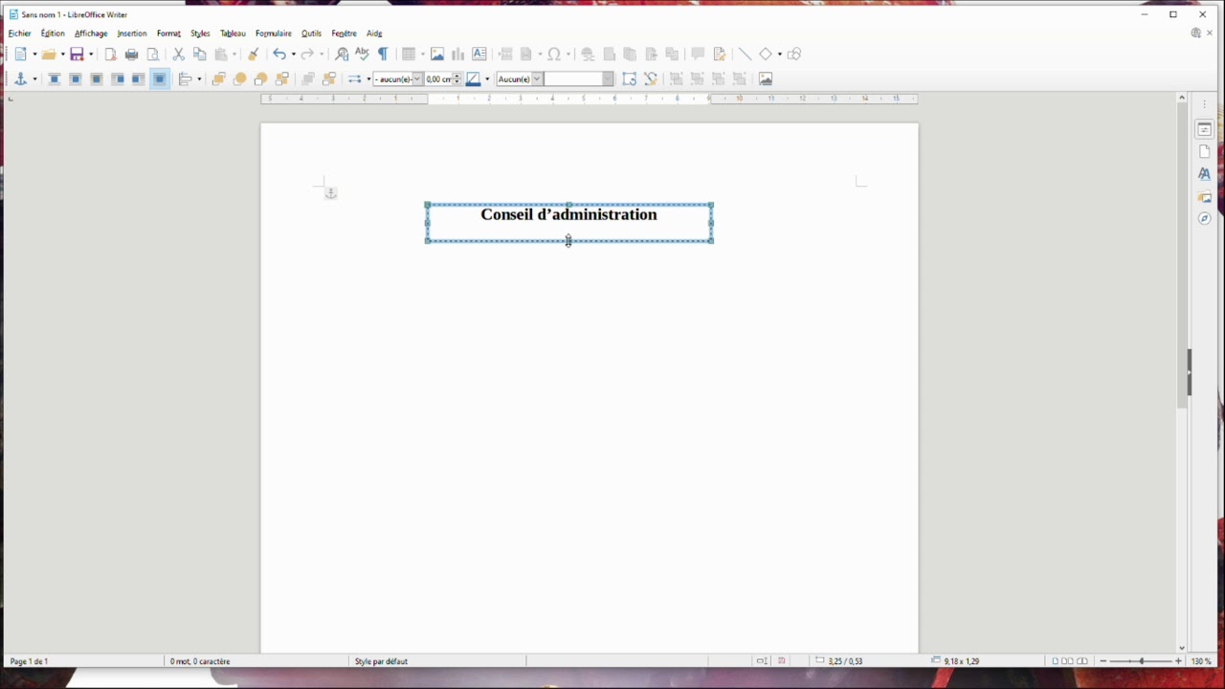Toggle formatting marks (pilcrow icon)
The height and width of the screenshot is (689, 1225).
pos(383,55)
